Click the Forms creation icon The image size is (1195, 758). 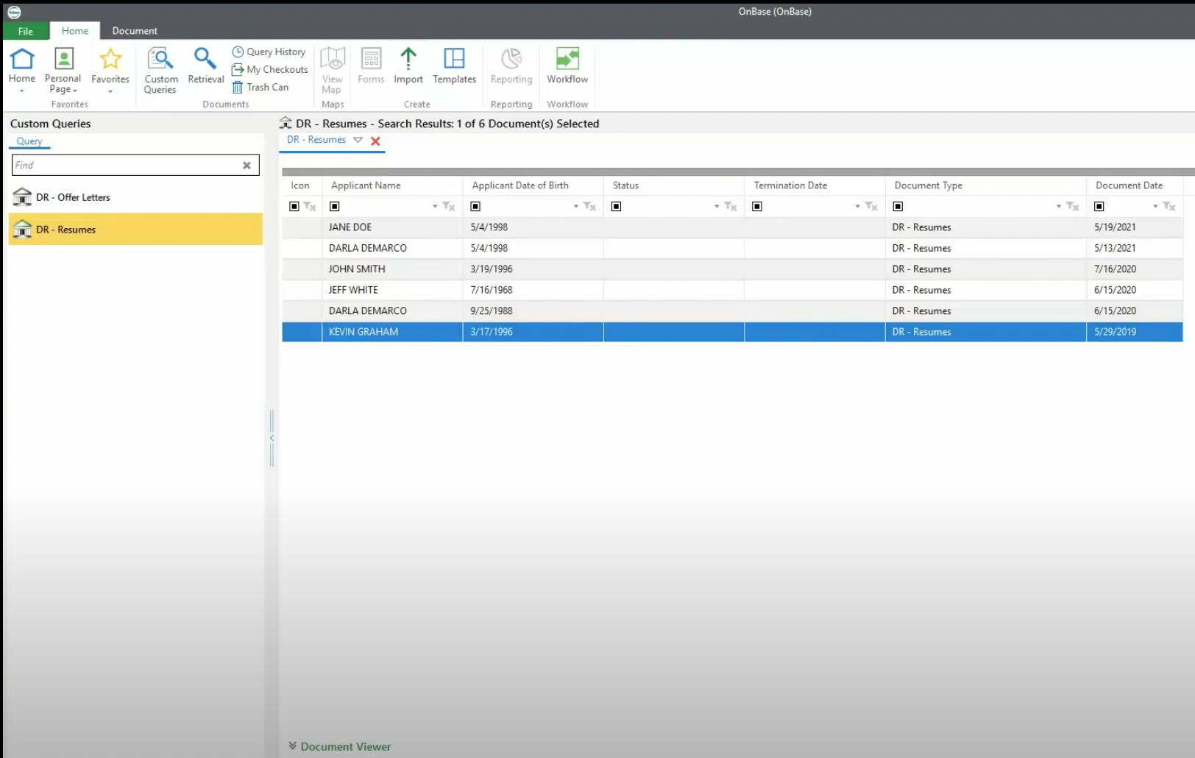coord(371,68)
